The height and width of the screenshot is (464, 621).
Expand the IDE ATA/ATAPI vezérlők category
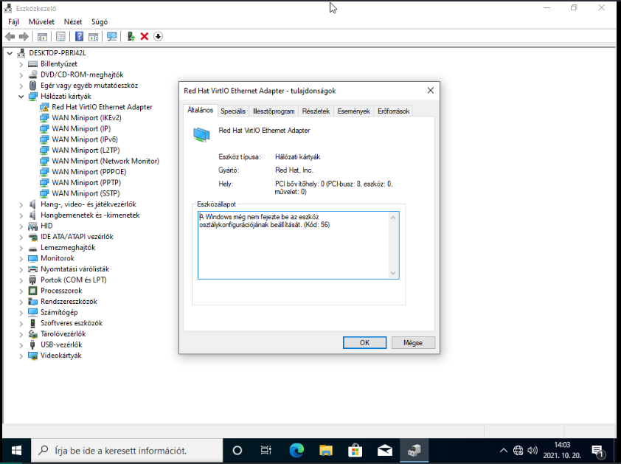21,237
